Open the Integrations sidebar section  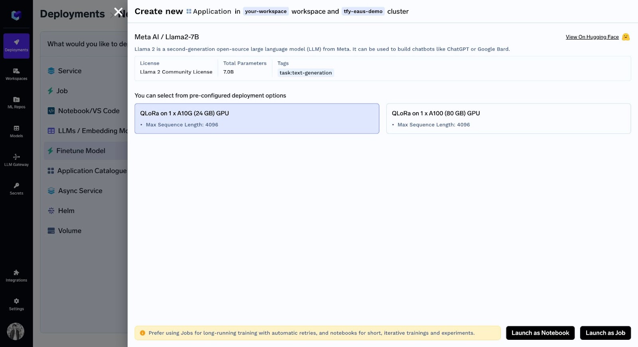pyautogui.click(x=16, y=276)
